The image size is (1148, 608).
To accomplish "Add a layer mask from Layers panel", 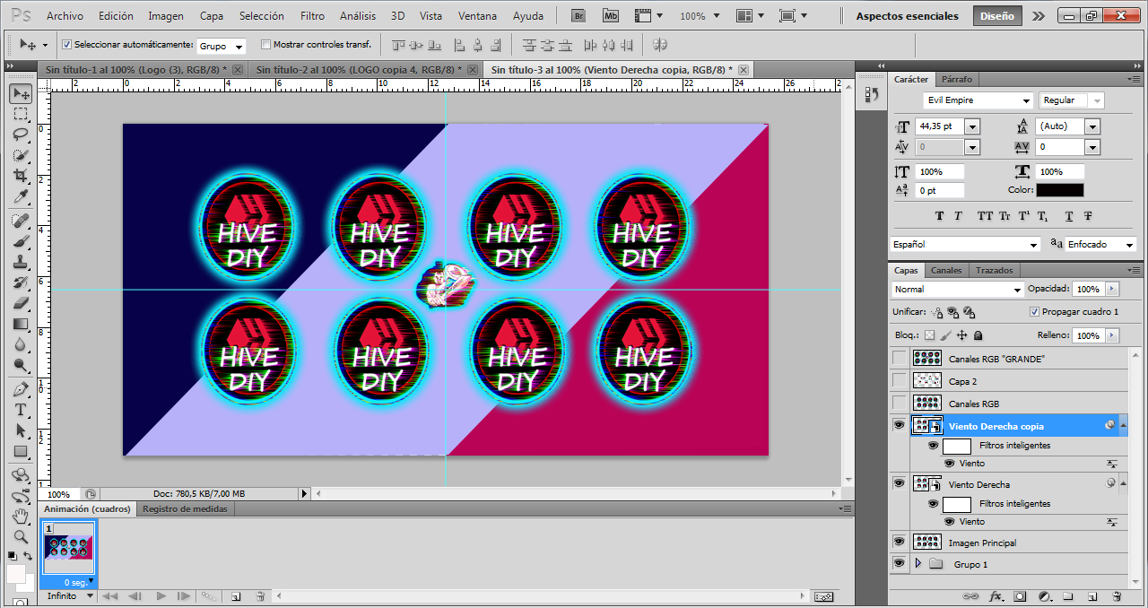I will click(1020, 596).
